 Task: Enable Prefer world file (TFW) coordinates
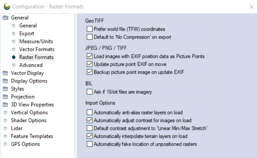click(89, 29)
